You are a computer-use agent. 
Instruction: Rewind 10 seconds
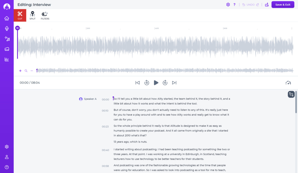point(147,83)
